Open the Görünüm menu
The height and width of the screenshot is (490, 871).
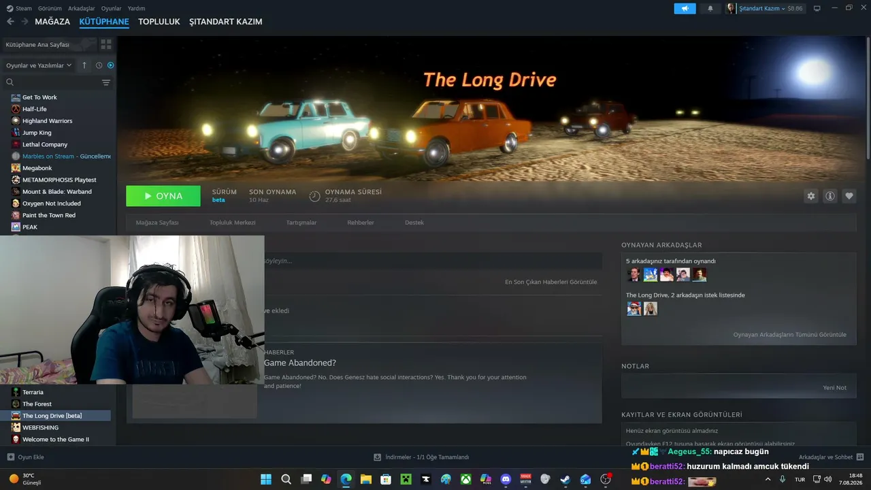tap(50, 8)
